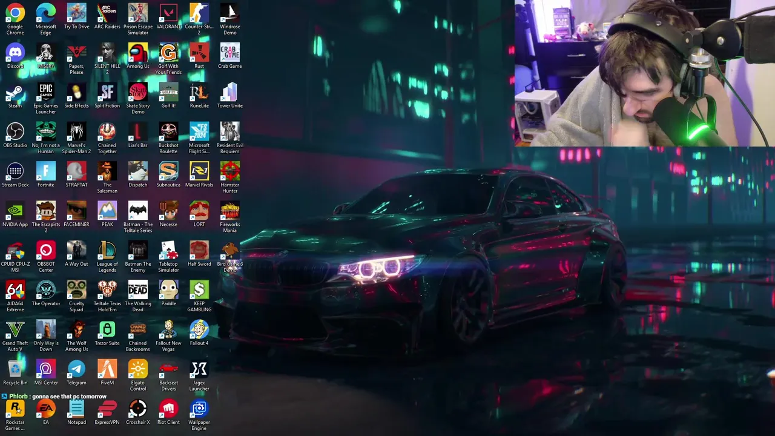Open the RuneLite shortcut
The width and height of the screenshot is (775, 436).
199,92
